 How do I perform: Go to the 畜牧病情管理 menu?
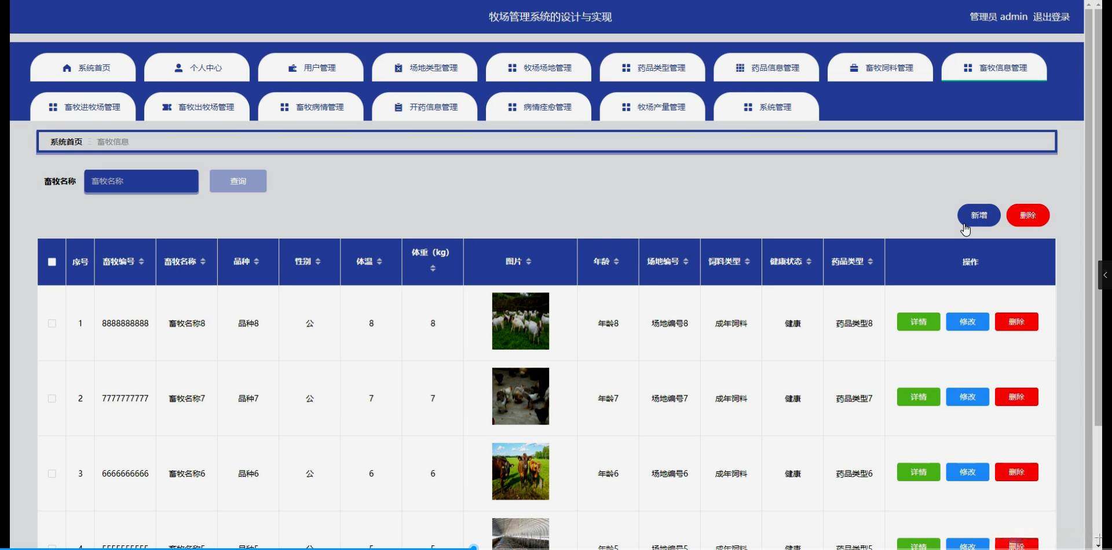click(310, 107)
